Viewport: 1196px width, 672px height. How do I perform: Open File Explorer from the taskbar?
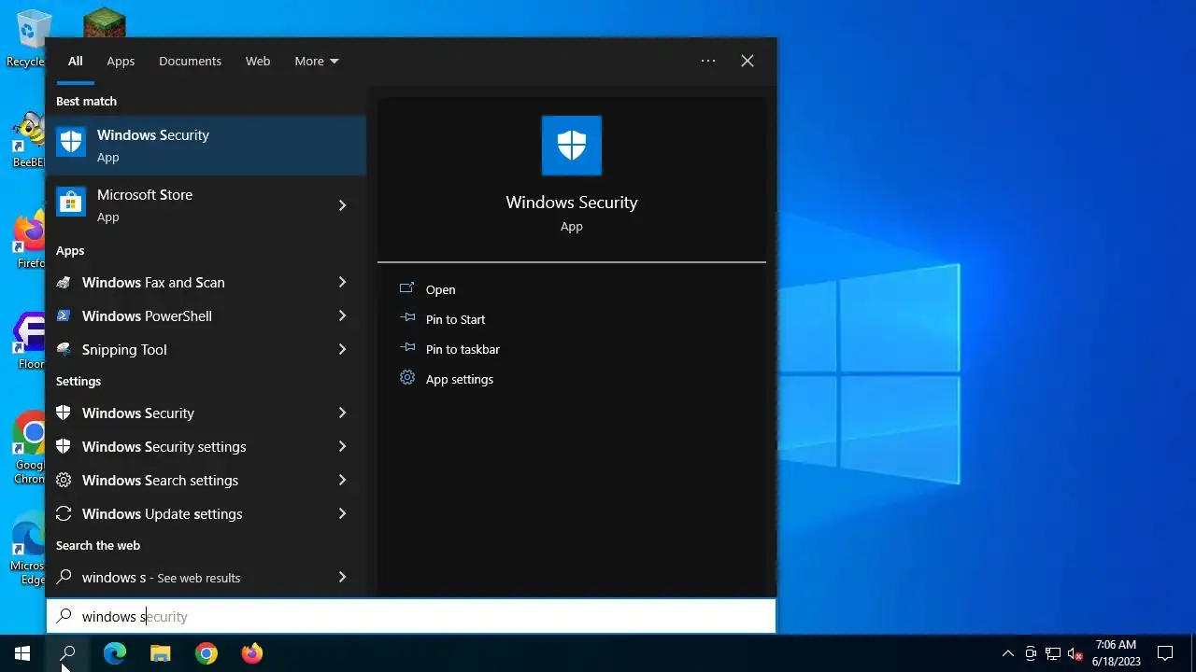161,653
